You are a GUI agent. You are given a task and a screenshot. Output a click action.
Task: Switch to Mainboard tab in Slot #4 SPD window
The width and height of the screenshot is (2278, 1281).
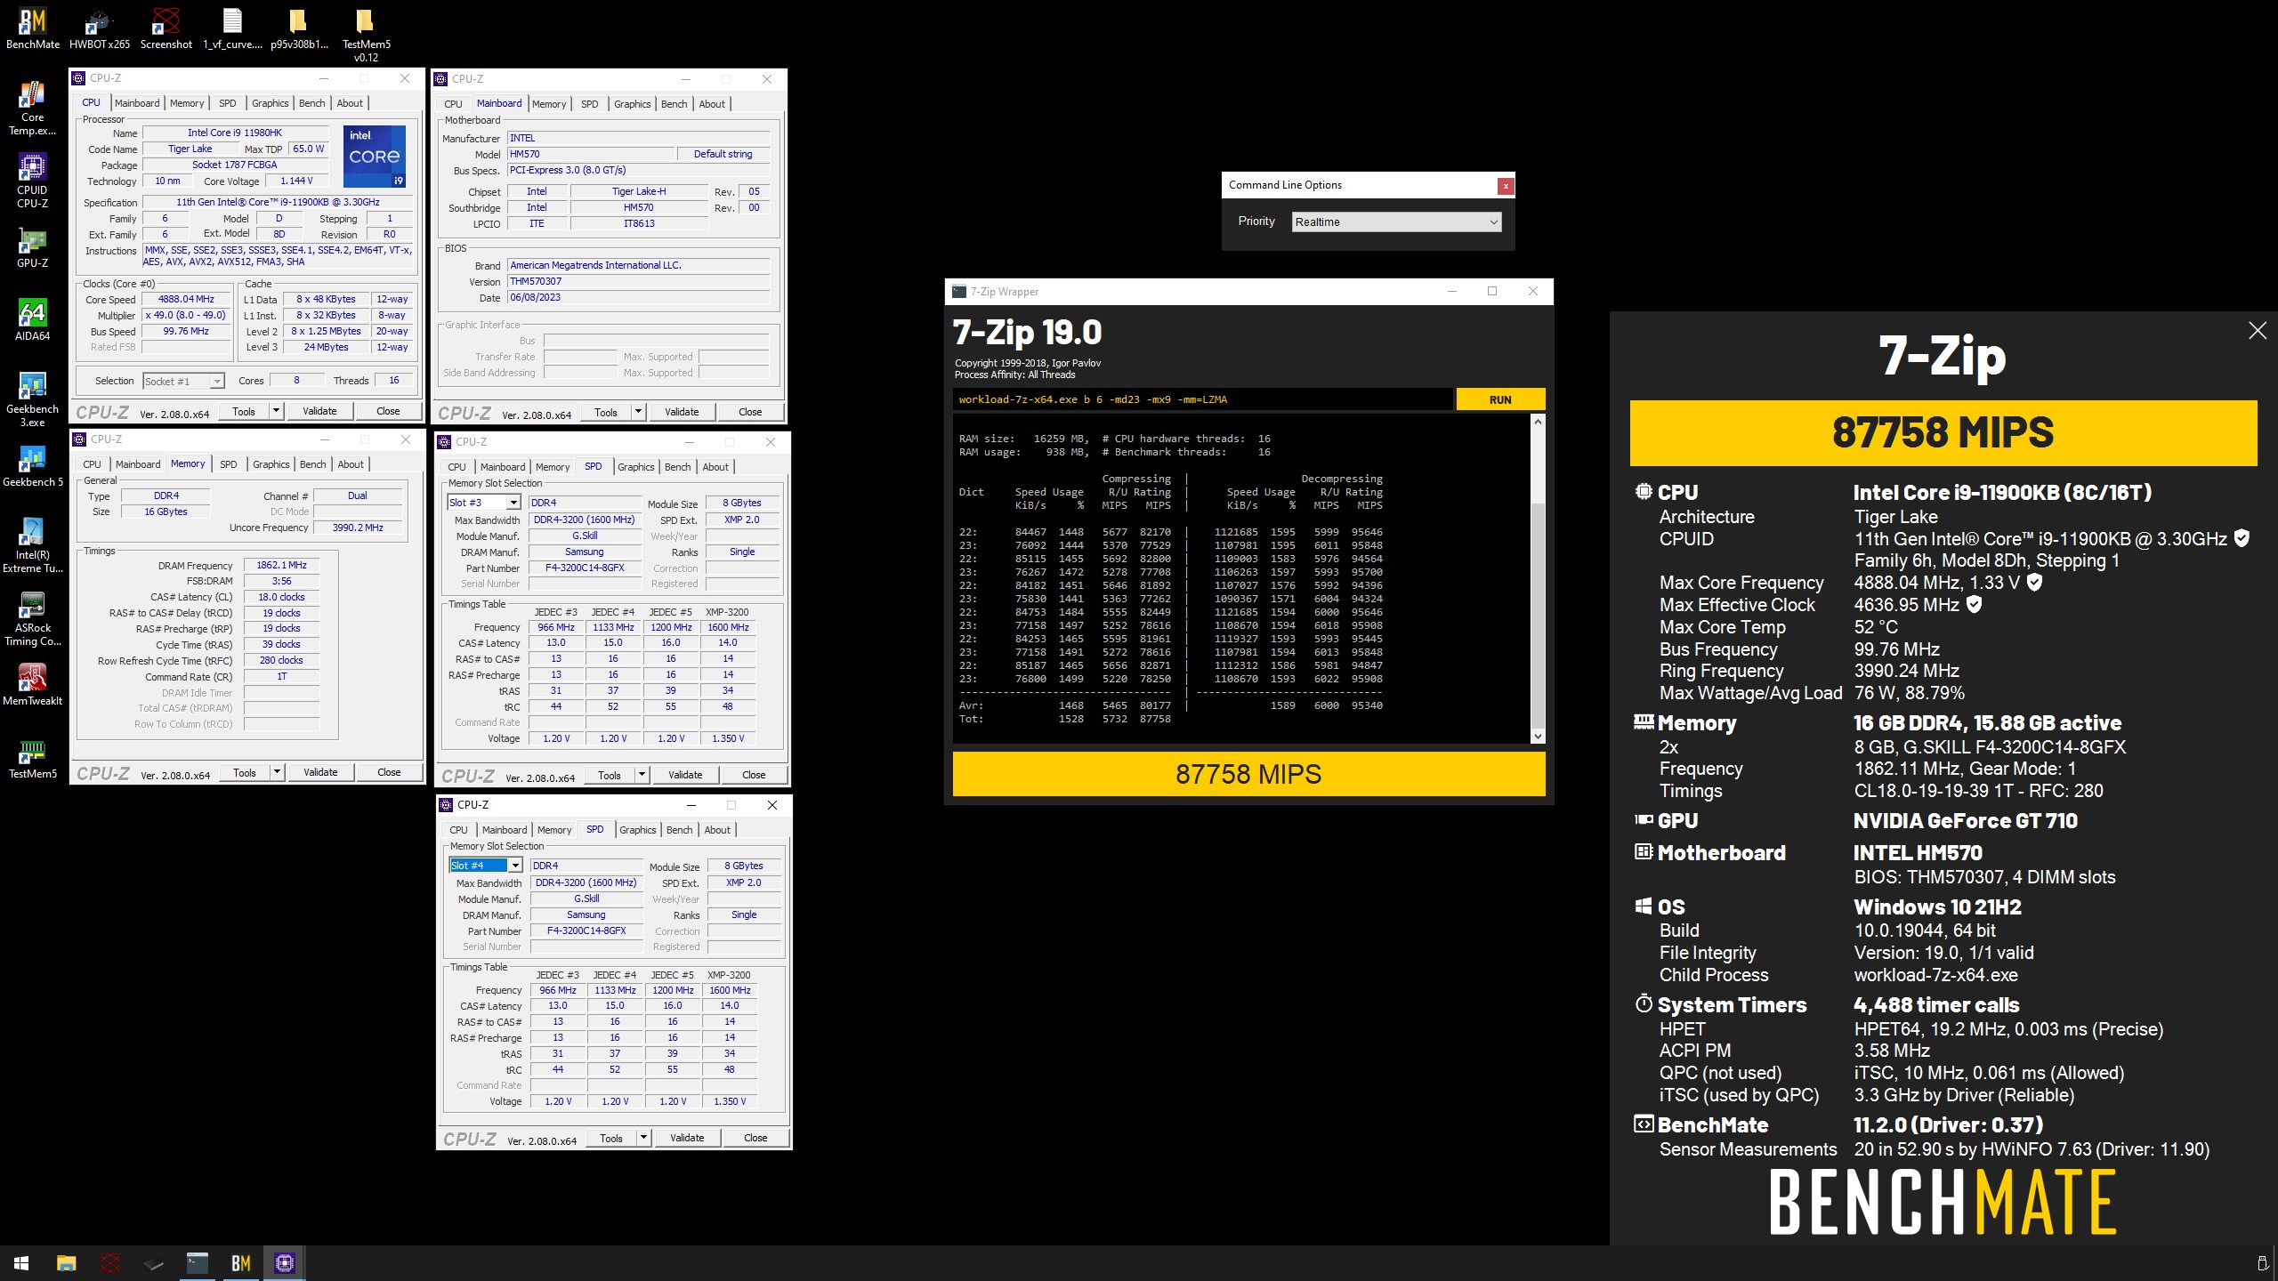coord(505,830)
